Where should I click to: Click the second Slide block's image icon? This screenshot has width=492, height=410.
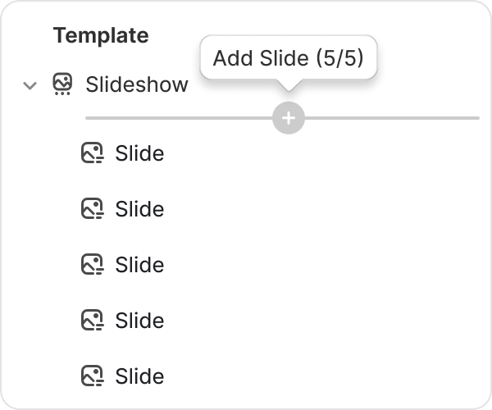click(x=92, y=209)
